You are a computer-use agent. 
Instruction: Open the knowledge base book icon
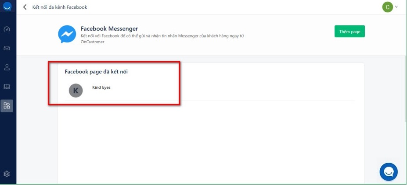pos(7,87)
